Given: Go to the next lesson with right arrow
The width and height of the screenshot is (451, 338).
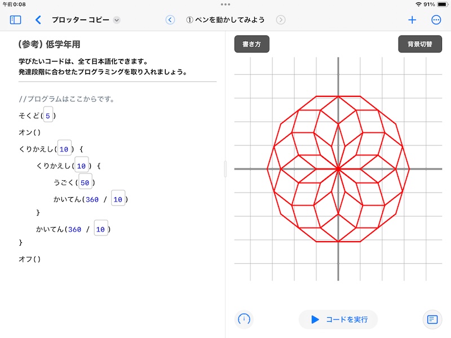Looking at the screenshot, I should click(281, 19).
